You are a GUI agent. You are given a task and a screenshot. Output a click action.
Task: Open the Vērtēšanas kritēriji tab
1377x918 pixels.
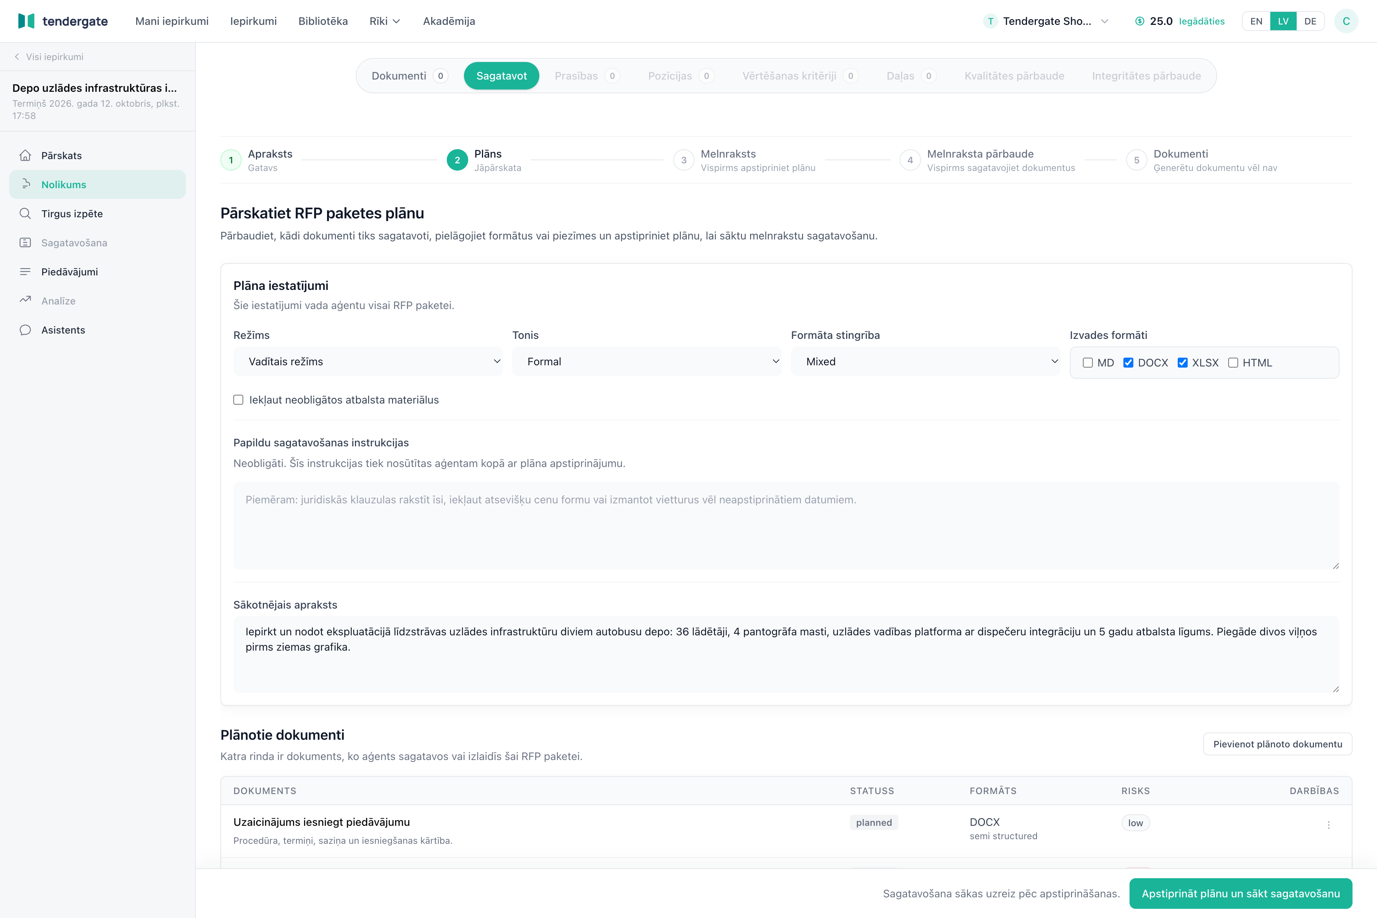tap(800, 75)
